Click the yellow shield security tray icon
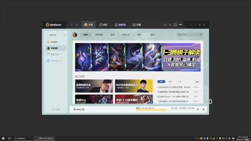The height and width of the screenshot is (141, 251). pyautogui.click(x=220, y=138)
